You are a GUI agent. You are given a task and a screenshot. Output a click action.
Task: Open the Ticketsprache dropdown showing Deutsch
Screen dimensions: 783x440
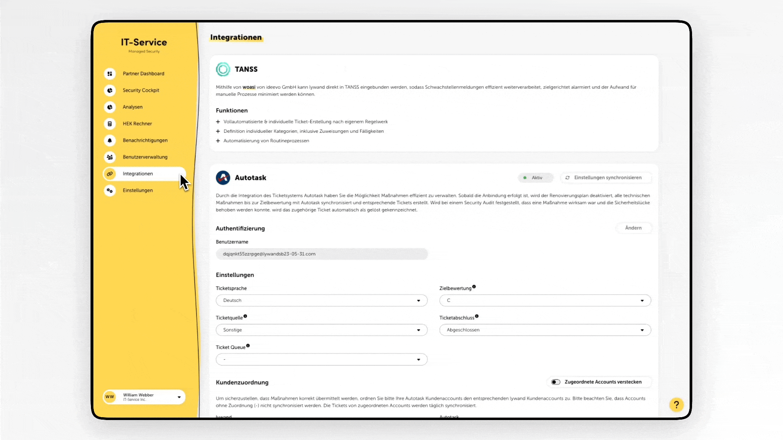point(321,301)
